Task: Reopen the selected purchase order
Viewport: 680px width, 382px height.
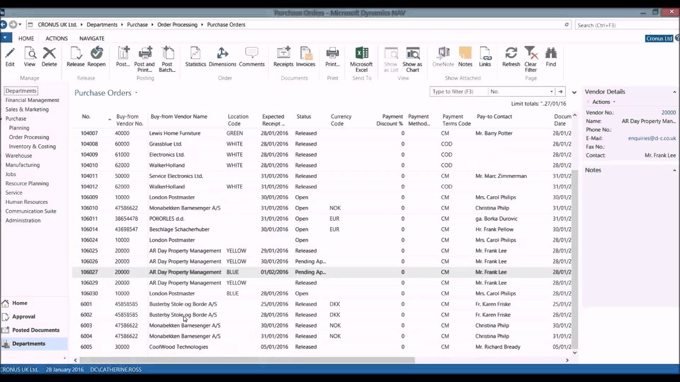Action: (96, 57)
